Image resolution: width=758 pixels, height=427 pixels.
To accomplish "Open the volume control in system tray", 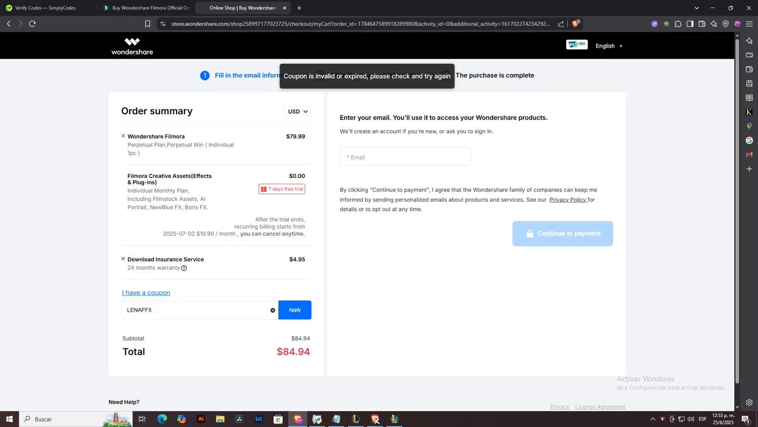I will point(691,419).
